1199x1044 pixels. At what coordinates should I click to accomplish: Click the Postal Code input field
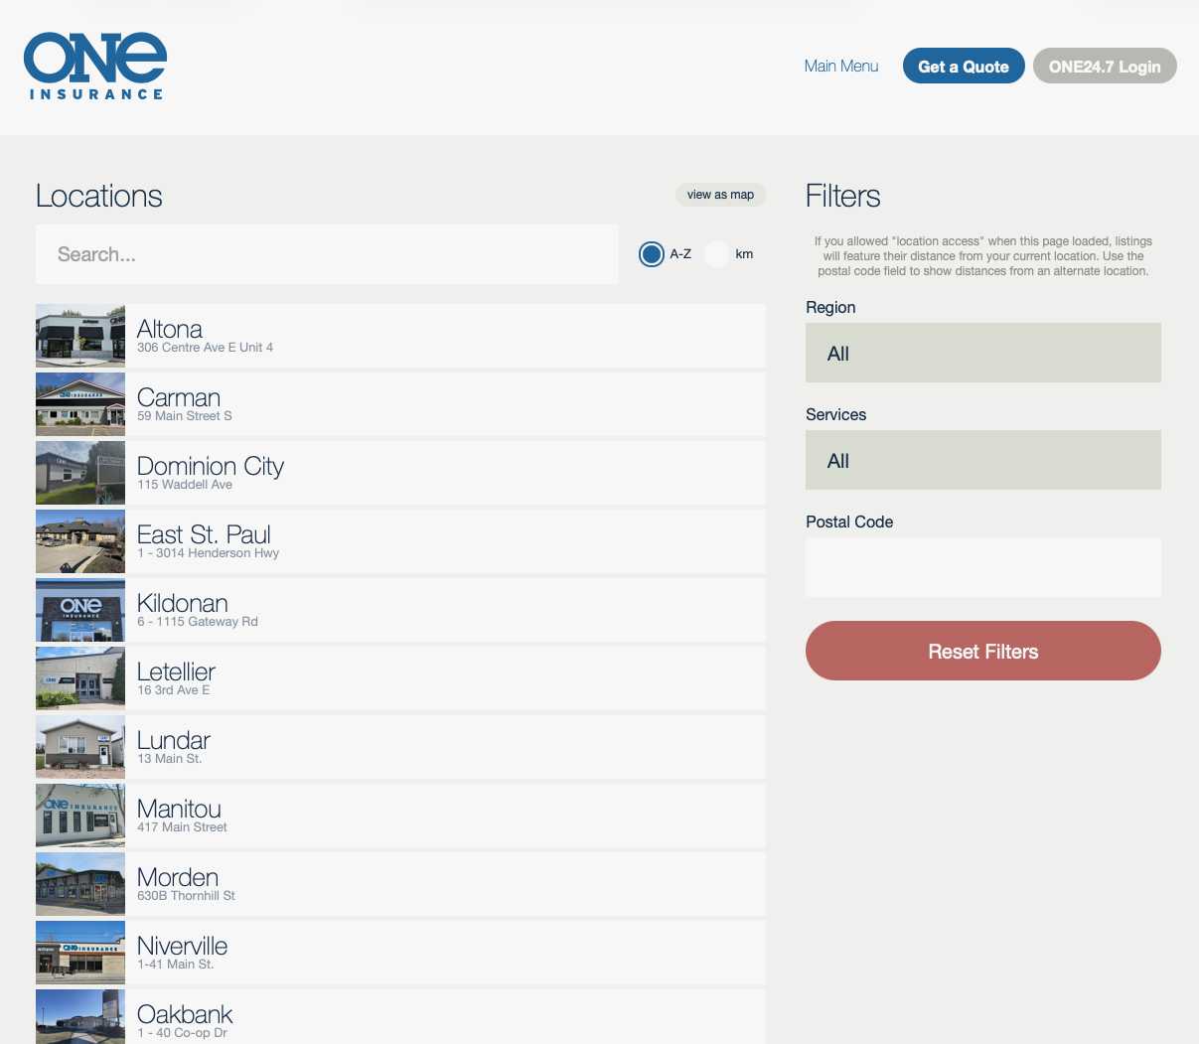[982, 567]
